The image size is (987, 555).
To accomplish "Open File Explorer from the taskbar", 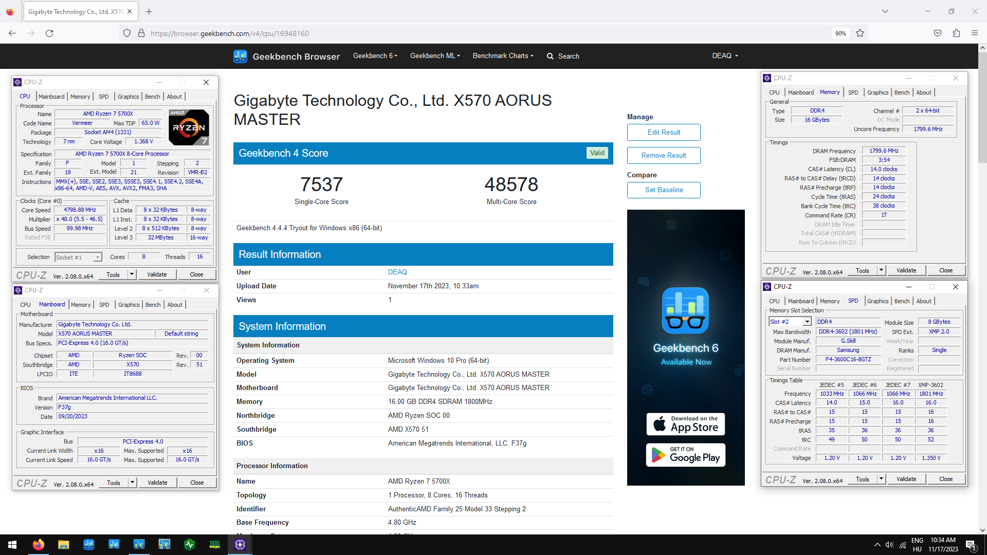I will point(63,545).
